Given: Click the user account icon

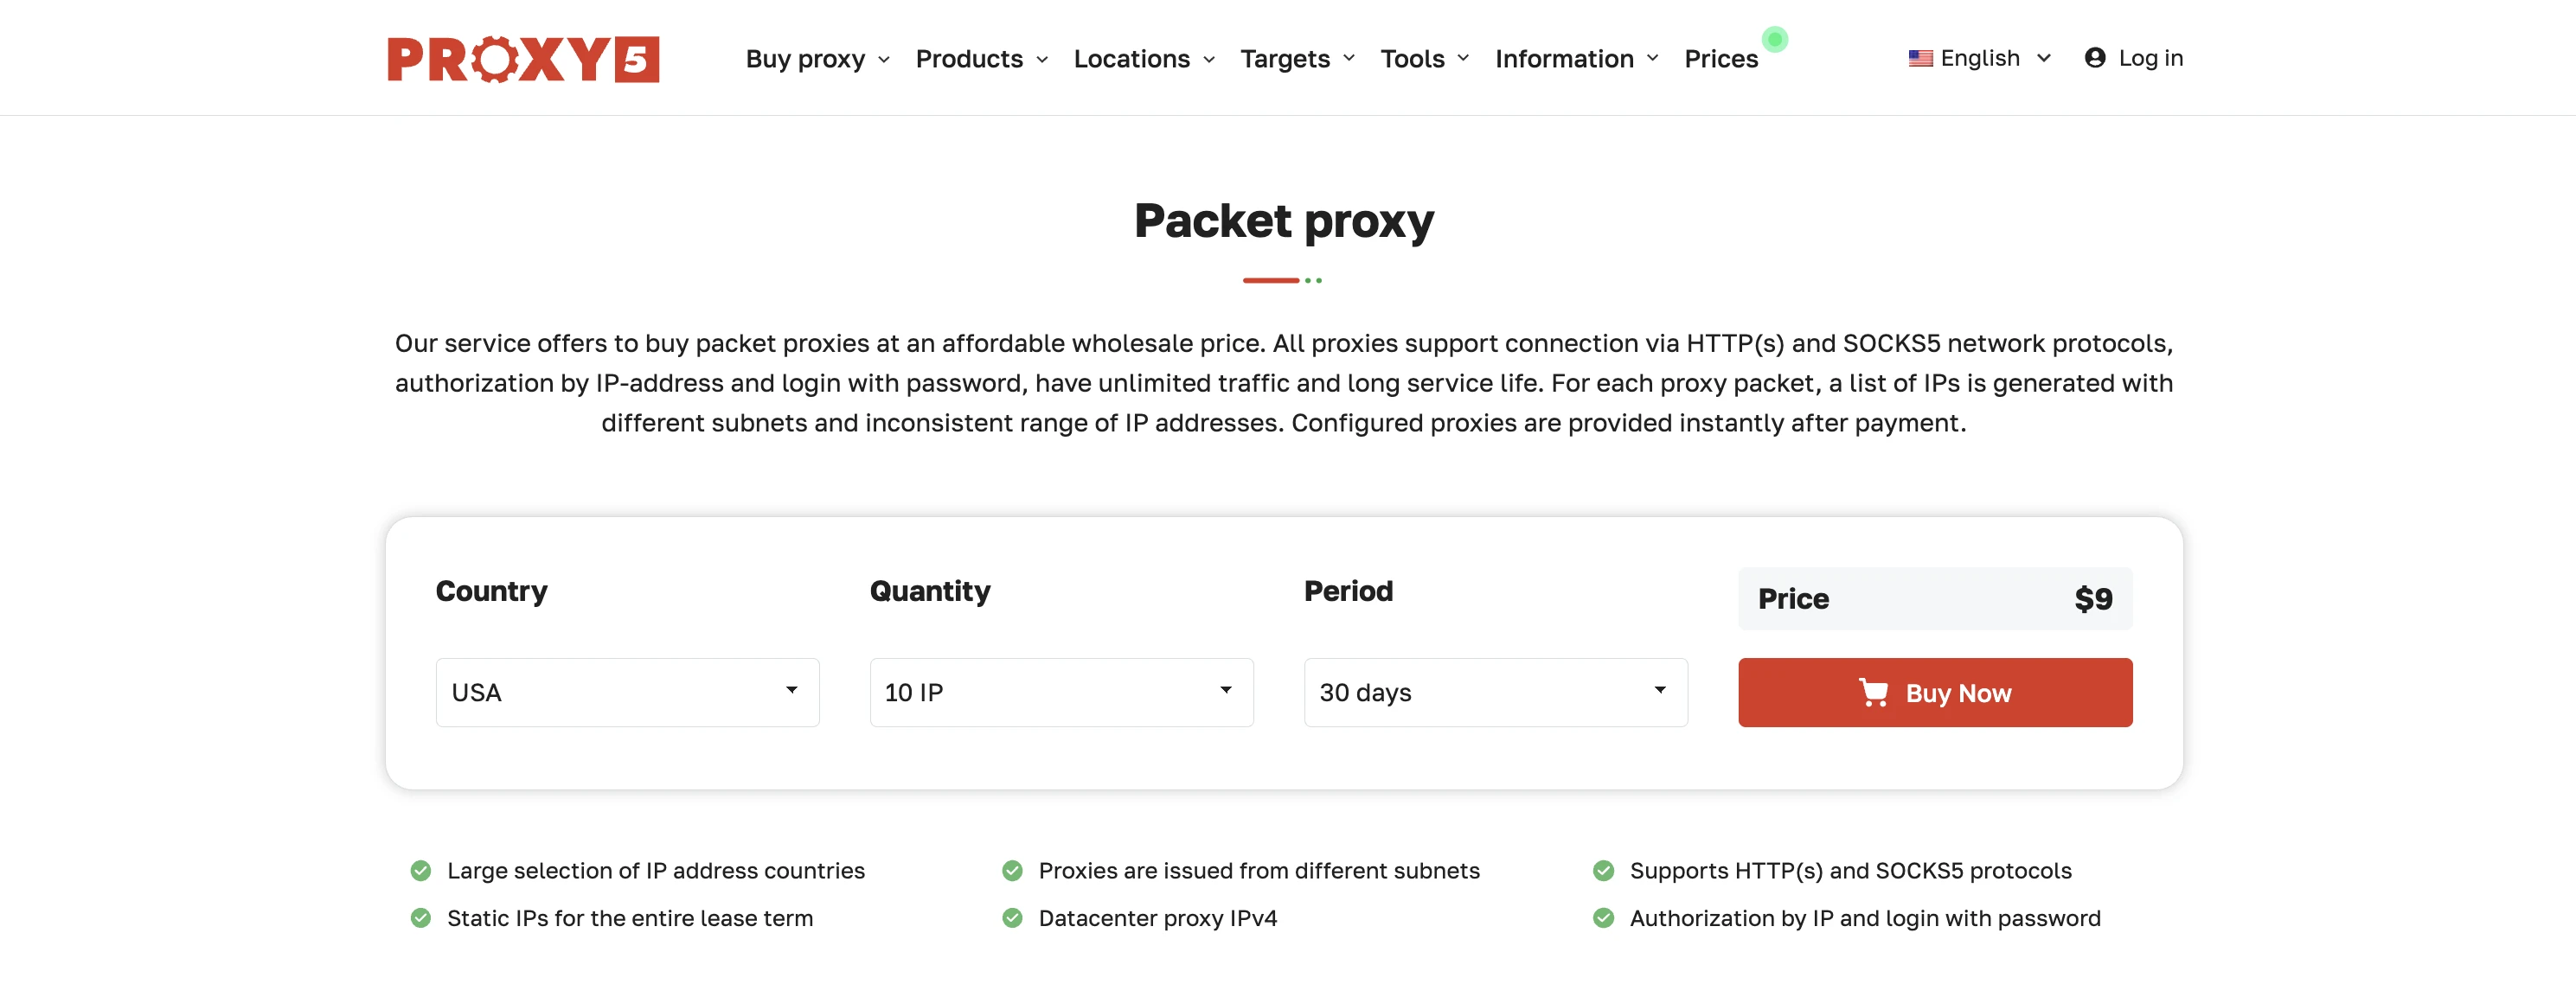Looking at the screenshot, I should coord(2095,58).
